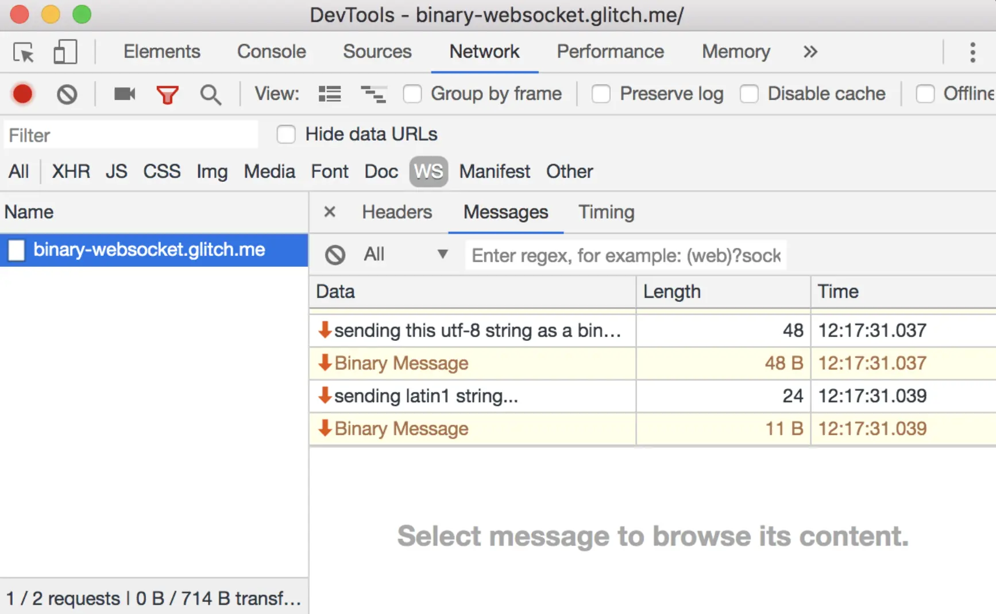996x614 pixels.
Task: Open the Headers tab
Action: [x=396, y=212]
